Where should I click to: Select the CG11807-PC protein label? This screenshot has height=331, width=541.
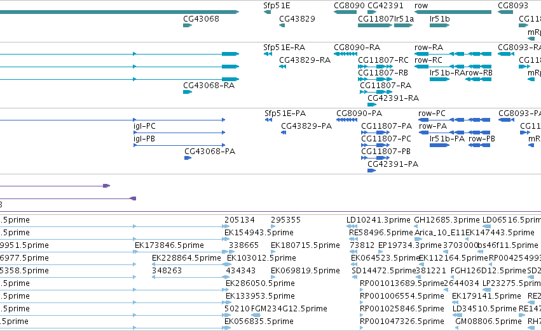(387, 139)
